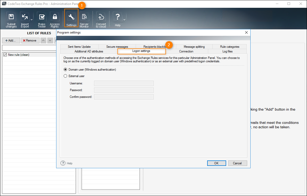This screenshot has width=307, height=196.
Task: Open Access Rights
Action: (55, 19)
